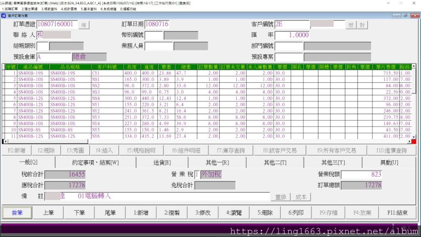This screenshot has width=421, height=237.
Task: Open menu item 5.基本資料
Action: [89, 9]
